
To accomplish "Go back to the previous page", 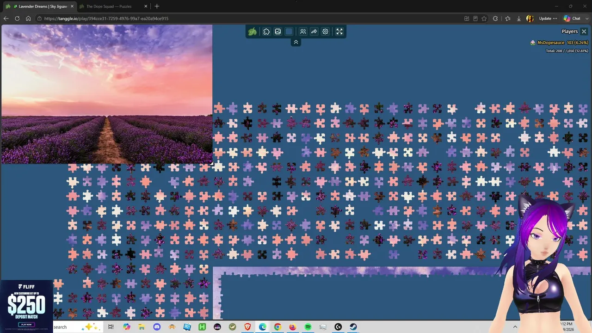I will point(6,18).
